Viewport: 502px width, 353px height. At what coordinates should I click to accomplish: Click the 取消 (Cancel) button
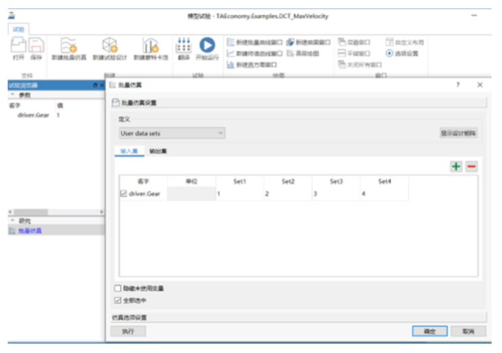(468, 331)
